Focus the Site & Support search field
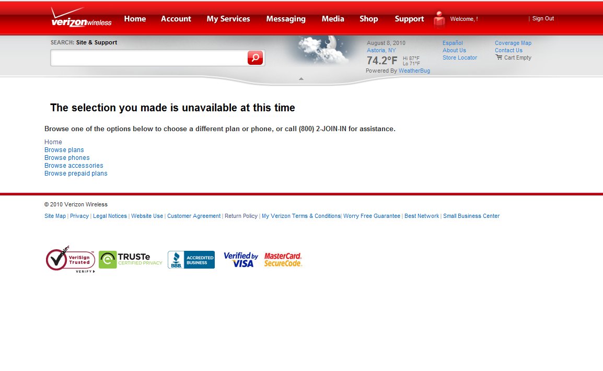603x371 pixels. click(x=149, y=57)
